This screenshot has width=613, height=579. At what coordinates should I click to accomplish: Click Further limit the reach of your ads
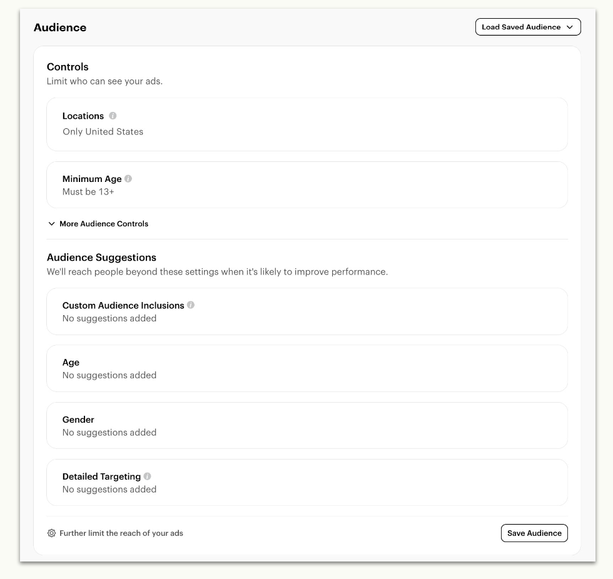click(x=121, y=533)
